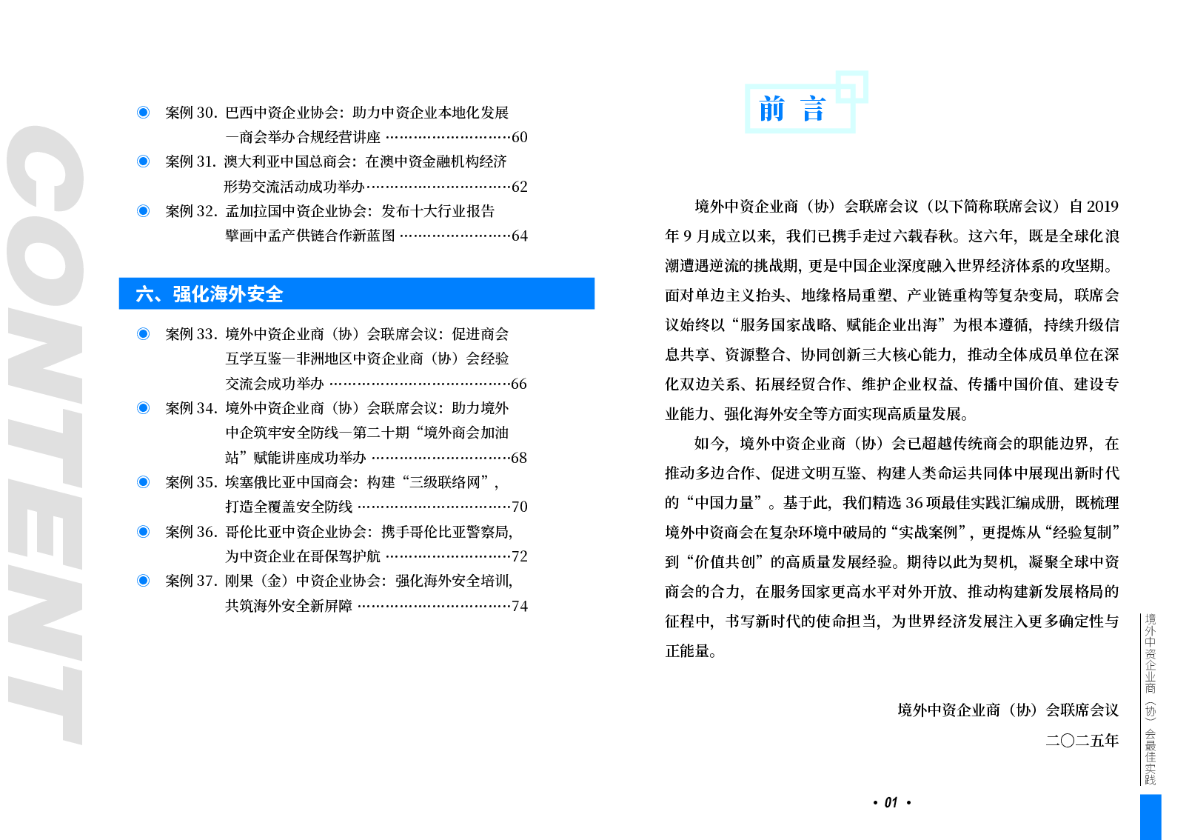Screen dimensions: 1189x840
Task: Open entry 案例 33 促进商会 line
Action: (x=337, y=334)
